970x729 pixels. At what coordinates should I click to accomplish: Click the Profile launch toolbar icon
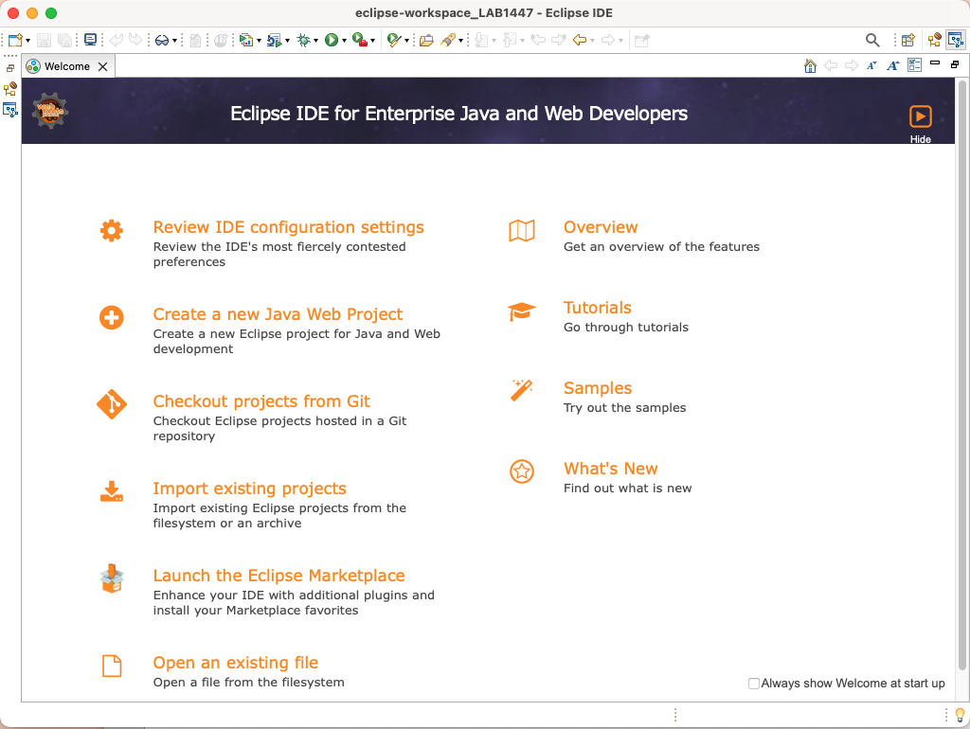274,40
